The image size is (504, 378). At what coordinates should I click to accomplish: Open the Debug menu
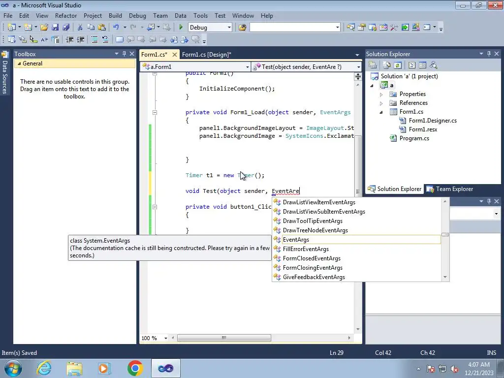click(x=137, y=15)
